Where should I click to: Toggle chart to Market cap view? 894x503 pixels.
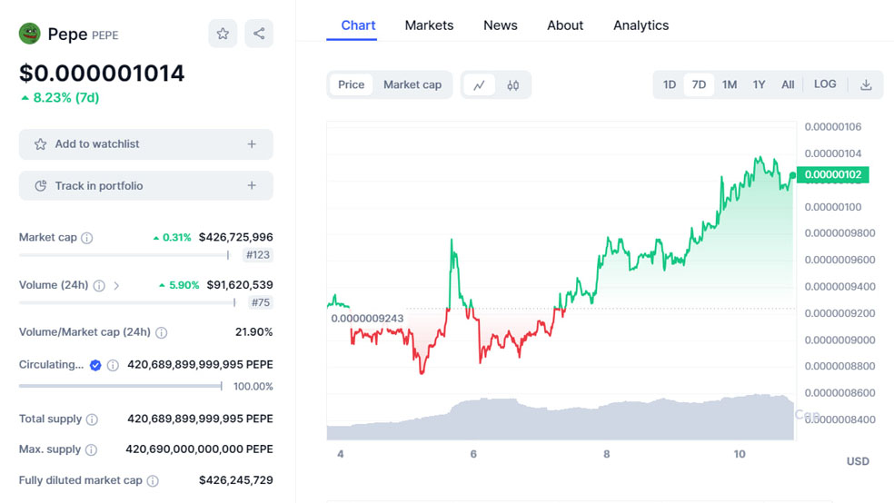pyautogui.click(x=412, y=84)
